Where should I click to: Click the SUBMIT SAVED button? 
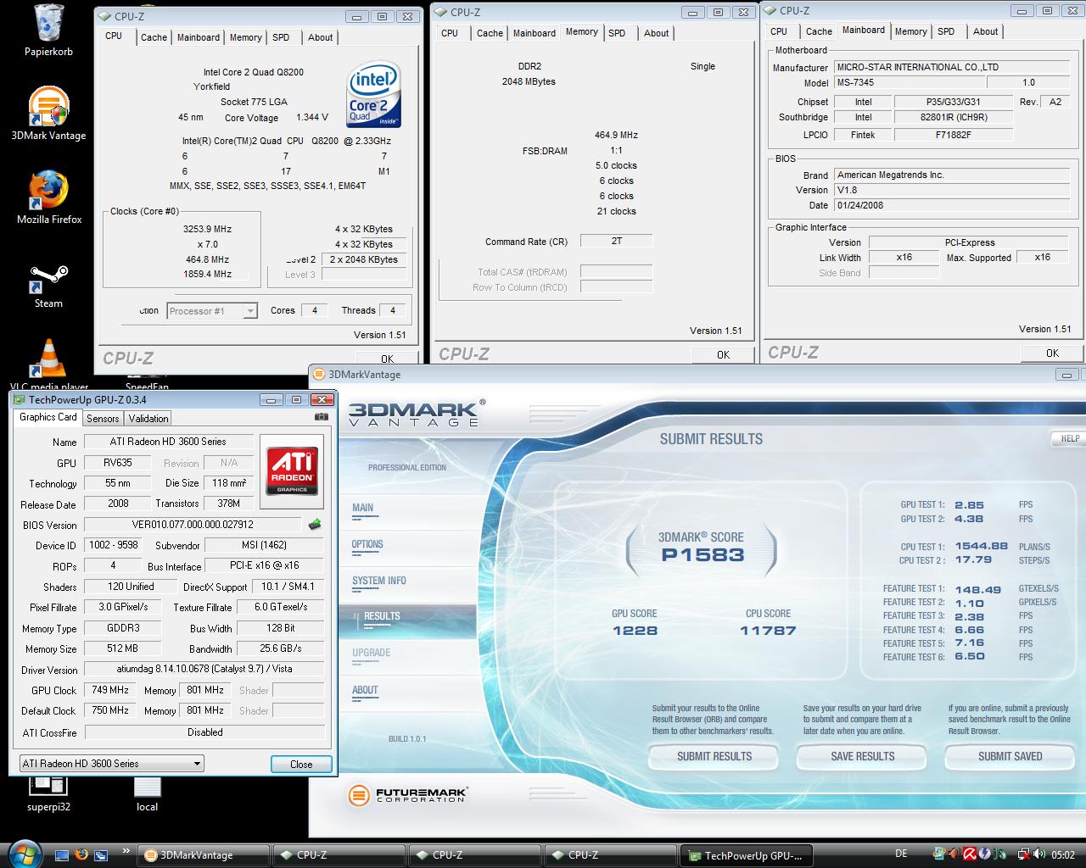pyautogui.click(x=1010, y=756)
